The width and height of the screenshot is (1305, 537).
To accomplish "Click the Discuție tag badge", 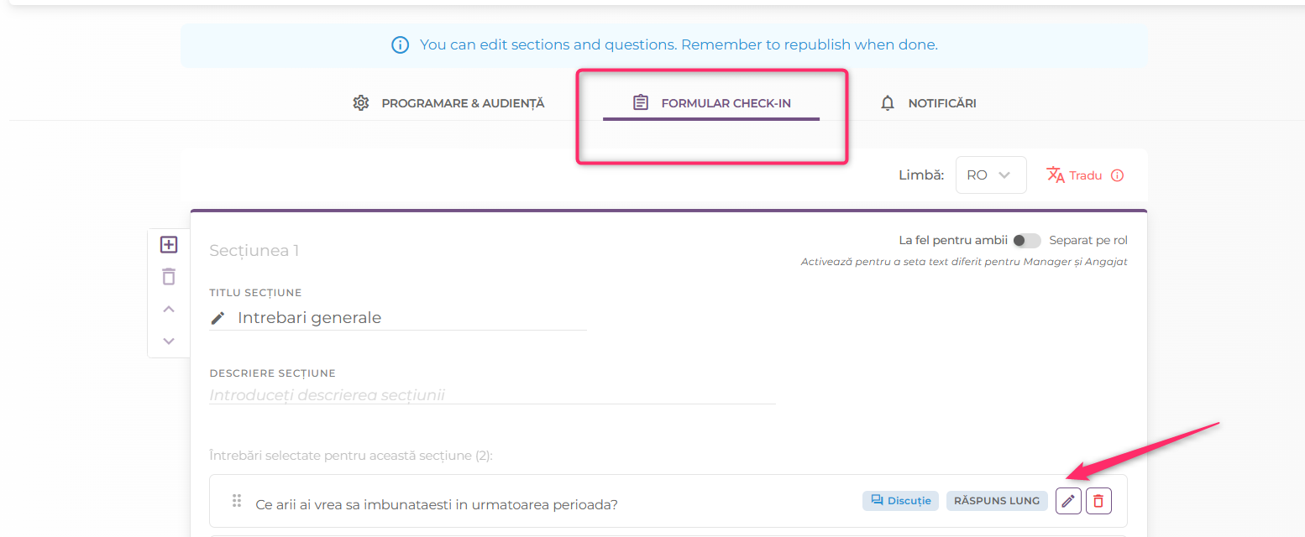I will coord(900,501).
